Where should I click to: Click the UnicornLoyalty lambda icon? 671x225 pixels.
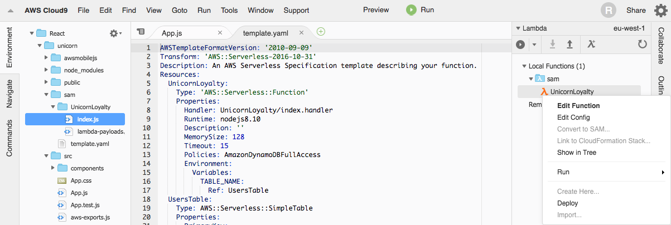[544, 91]
